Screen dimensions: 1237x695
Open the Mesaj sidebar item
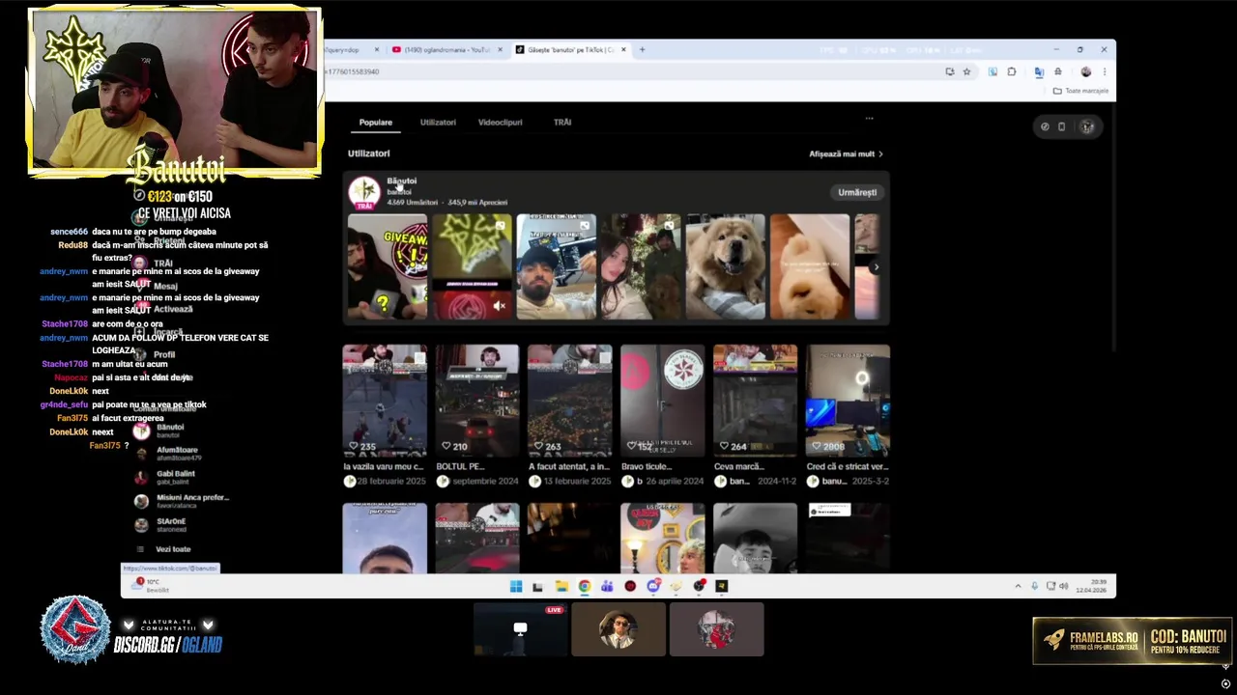(157, 286)
